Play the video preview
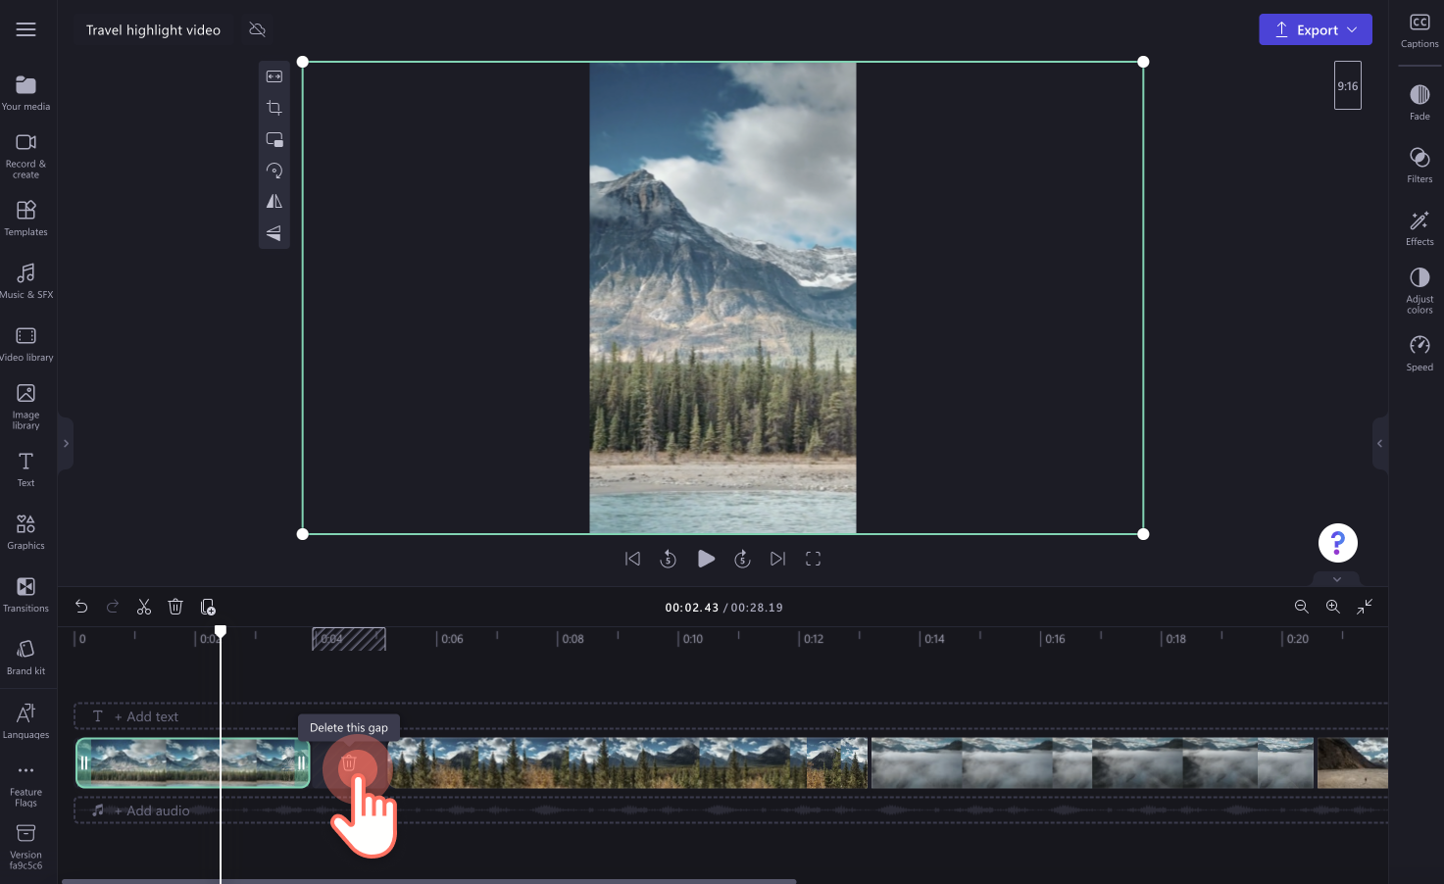This screenshot has width=1444, height=884. point(706,559)
